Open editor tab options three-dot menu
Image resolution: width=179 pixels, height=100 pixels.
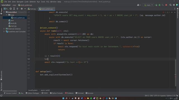pyautogui.click(x=175, y=9)
